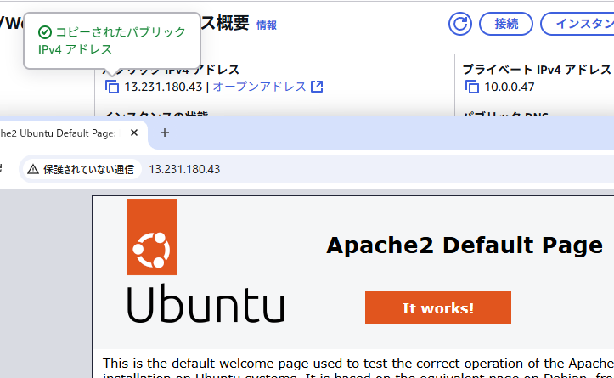The width and height of the screenshot is (614, 378).
Task: Click the default welcome page paragraph
Action: pos(358,368)
